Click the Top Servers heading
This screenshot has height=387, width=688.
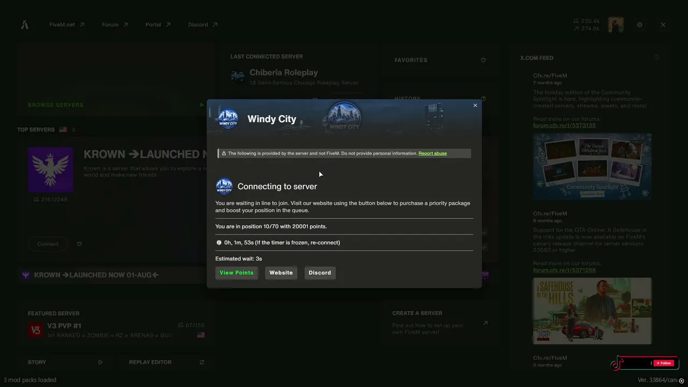36,130
